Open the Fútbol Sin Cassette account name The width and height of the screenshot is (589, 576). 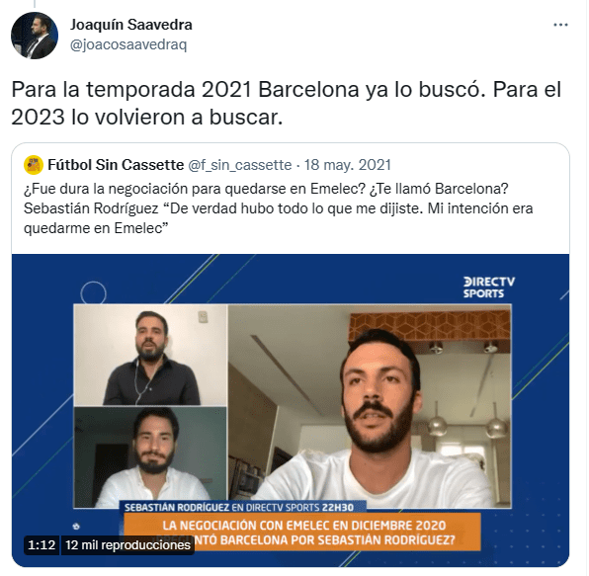(x=116, y=165)
